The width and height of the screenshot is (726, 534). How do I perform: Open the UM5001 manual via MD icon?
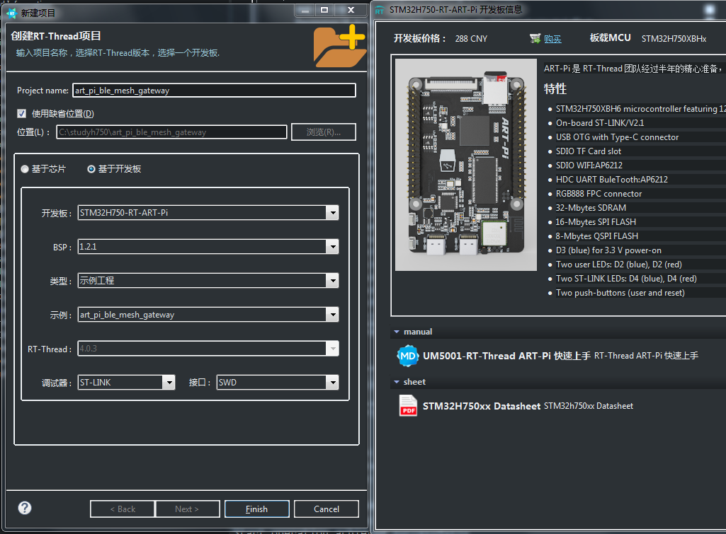(x=407, y=356)
